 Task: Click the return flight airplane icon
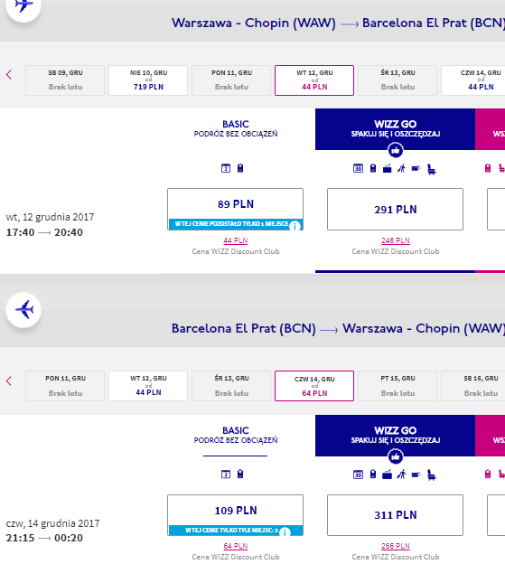click(23, 310)
